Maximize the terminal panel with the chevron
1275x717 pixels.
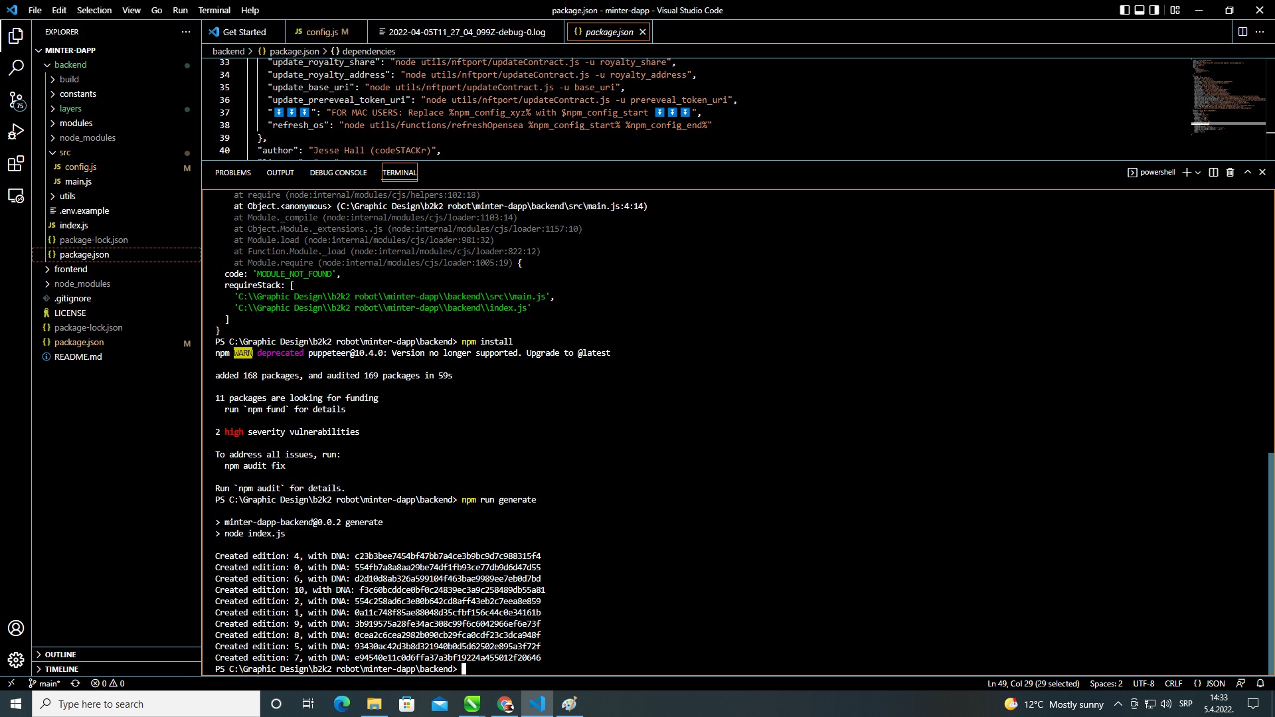click(1246, 172)
